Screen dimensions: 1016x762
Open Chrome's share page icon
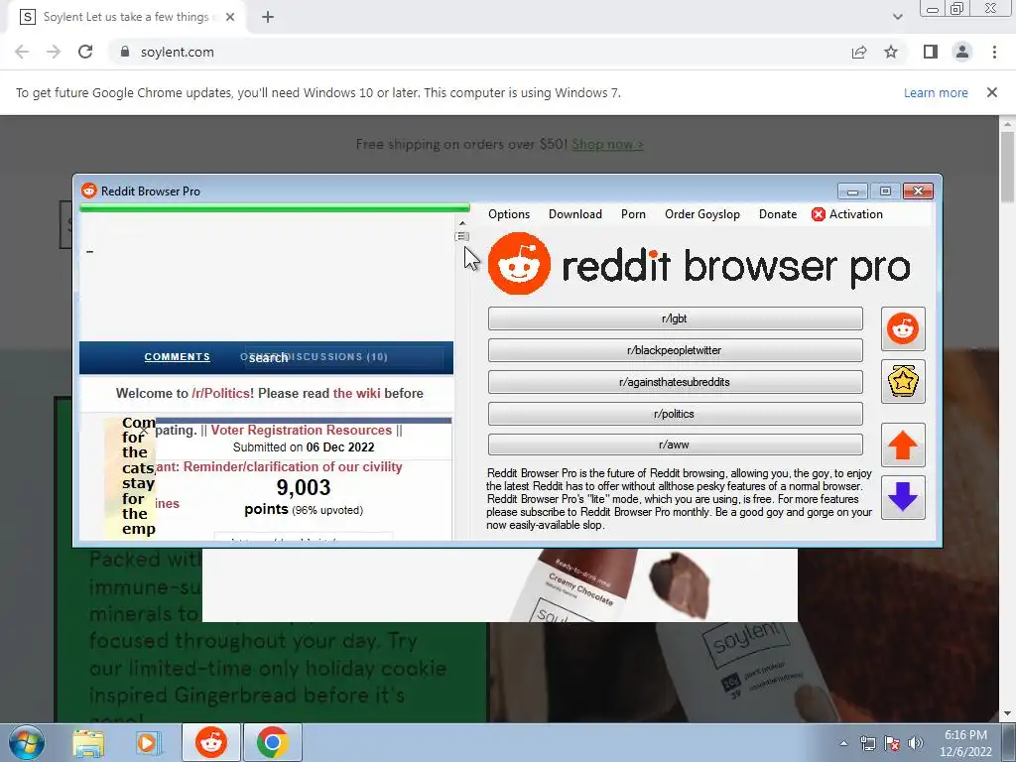tap(859, 52)
